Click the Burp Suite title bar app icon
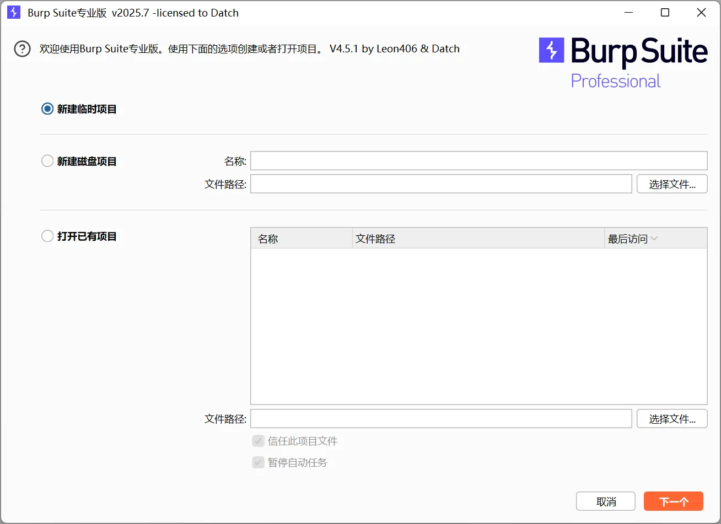The image size is (721, 524). coord(14,13)
